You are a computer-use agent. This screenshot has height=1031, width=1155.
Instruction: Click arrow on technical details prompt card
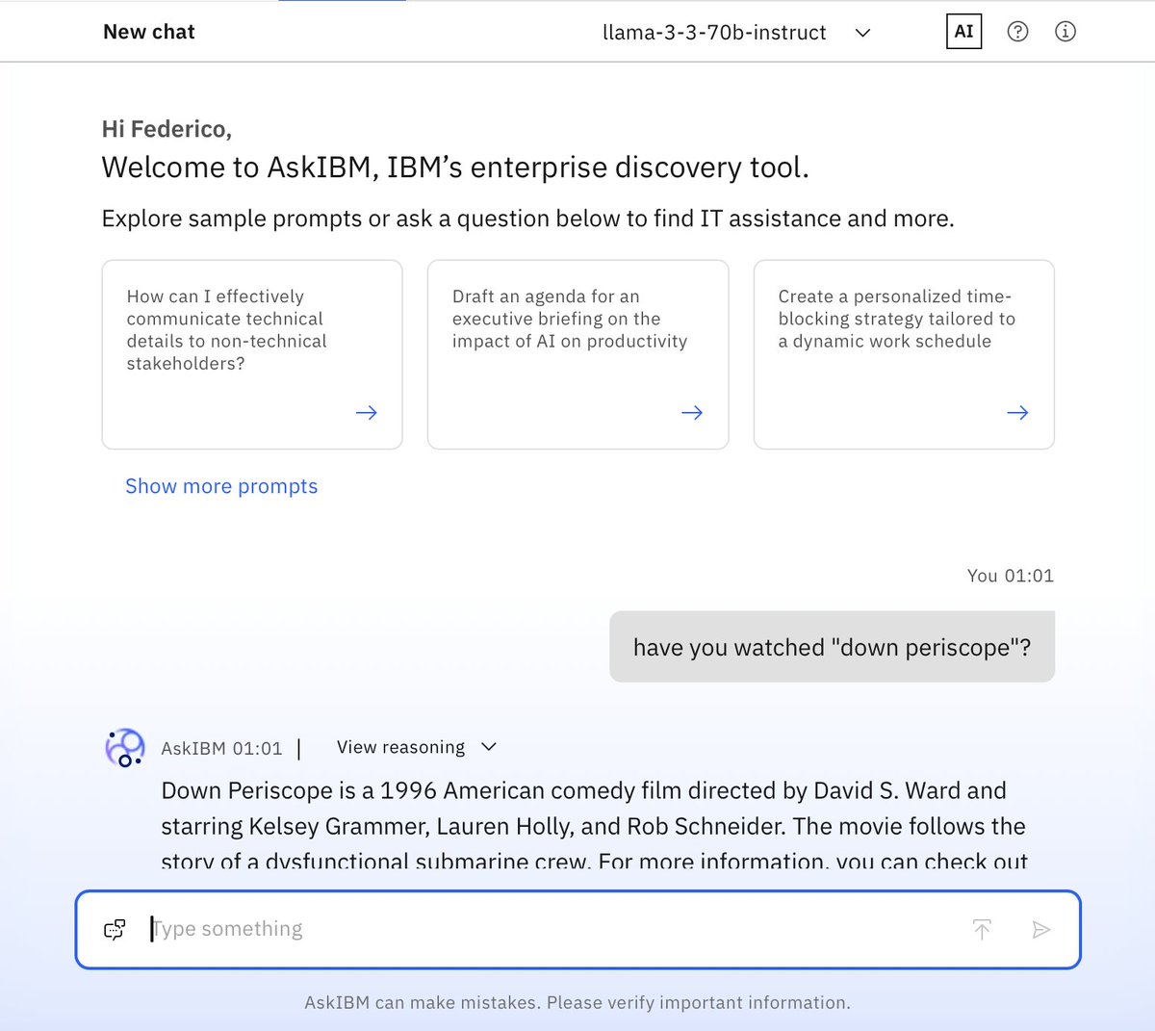[366, 413]
